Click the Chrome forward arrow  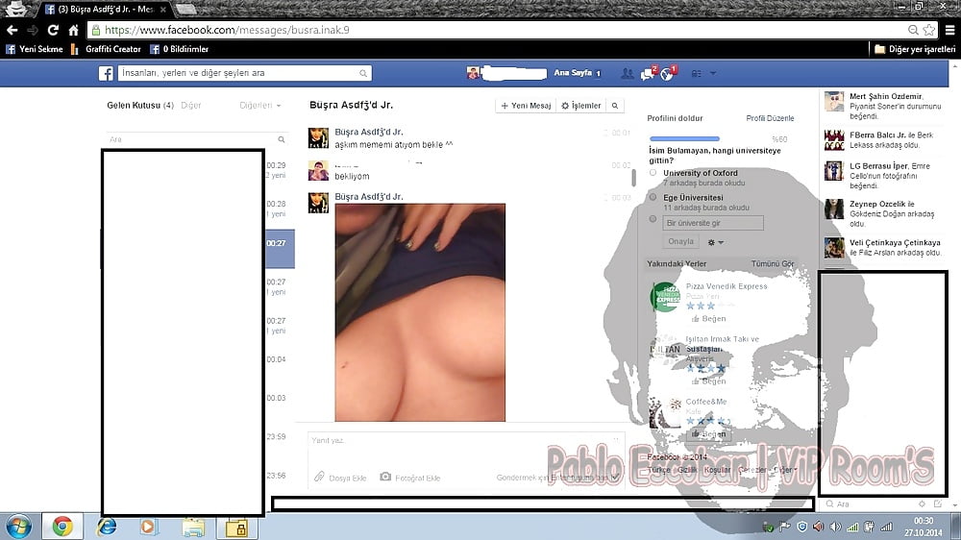[32, 30]
